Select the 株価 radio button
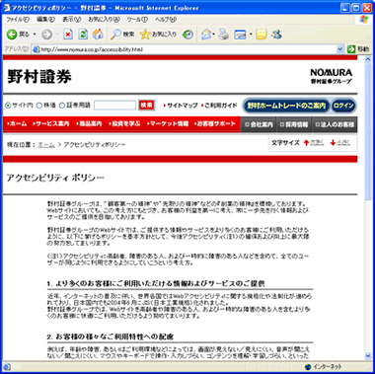Image resolution: width=375 pixels, height=374 pixels. click(39, 106)
